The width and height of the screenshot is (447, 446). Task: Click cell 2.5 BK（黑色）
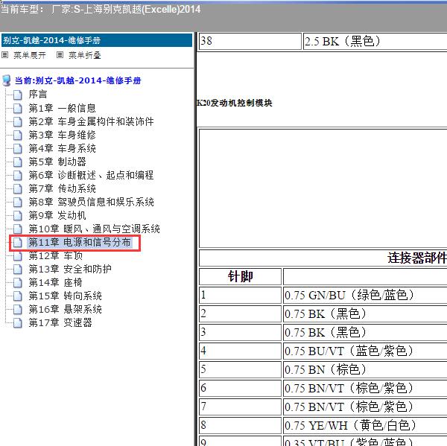[375, 42]
